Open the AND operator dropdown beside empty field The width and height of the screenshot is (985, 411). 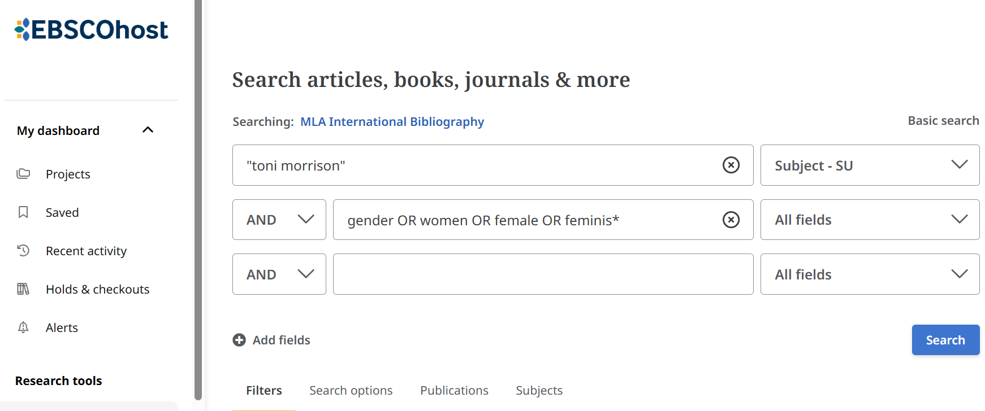pos(279,274)
